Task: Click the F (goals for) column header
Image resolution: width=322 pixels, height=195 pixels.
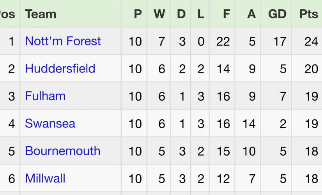Action: pyautogui.click(x=226, y=14)
